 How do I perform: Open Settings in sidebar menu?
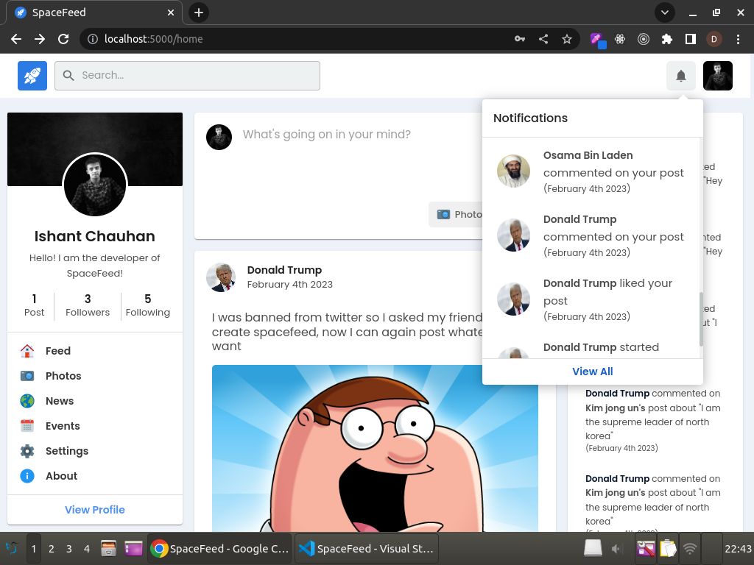tap(67, 451)
